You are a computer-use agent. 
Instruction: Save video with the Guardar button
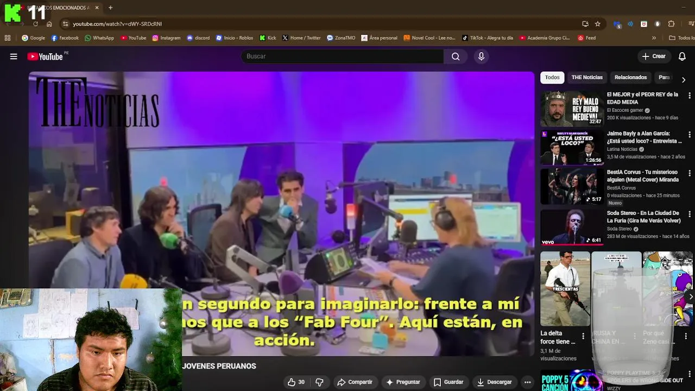coord(448,382)
